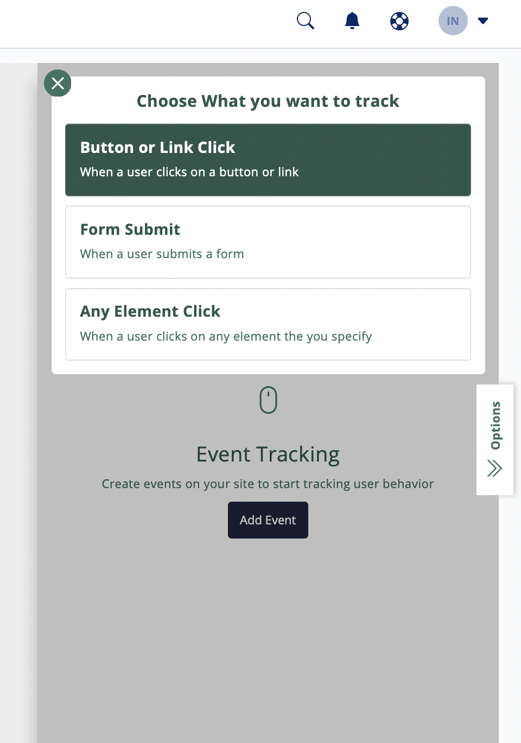The height and width of the screenshot is (743, 521).
Task: Click 'When a user submits a form' text
Action: point(162,254)
